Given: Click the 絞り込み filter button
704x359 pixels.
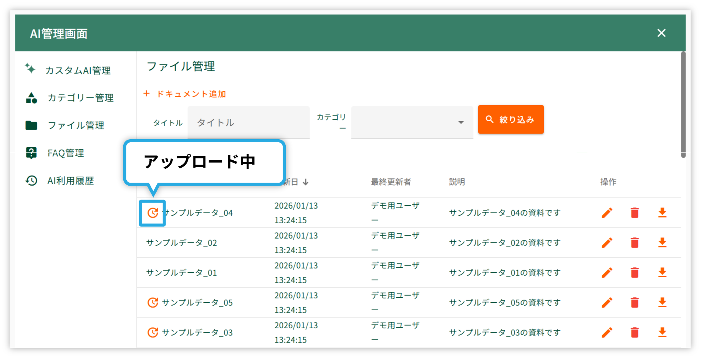Looking at the screenshot, I should coord(510,120).
